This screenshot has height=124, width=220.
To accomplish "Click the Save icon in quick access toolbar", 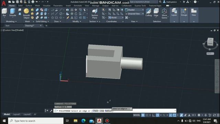I will tap(17, 2).
